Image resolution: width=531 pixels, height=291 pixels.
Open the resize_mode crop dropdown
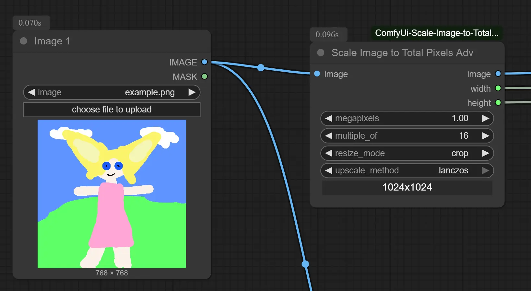(x=407, y=153)
